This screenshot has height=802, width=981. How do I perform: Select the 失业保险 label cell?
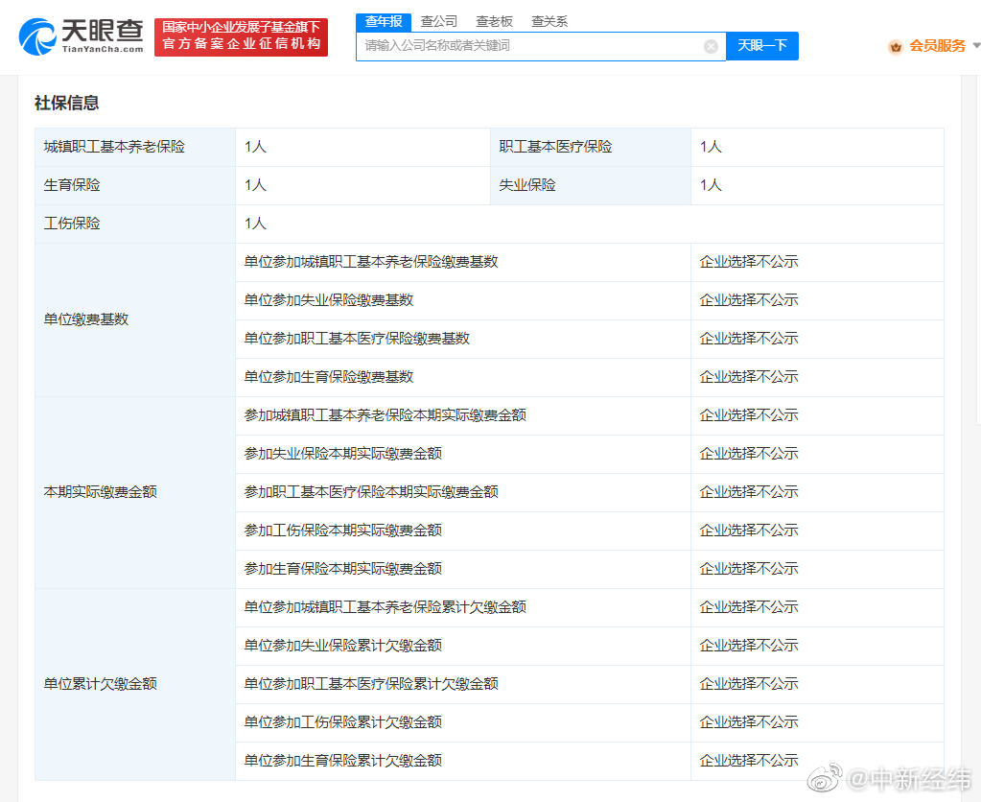[591, 185]
